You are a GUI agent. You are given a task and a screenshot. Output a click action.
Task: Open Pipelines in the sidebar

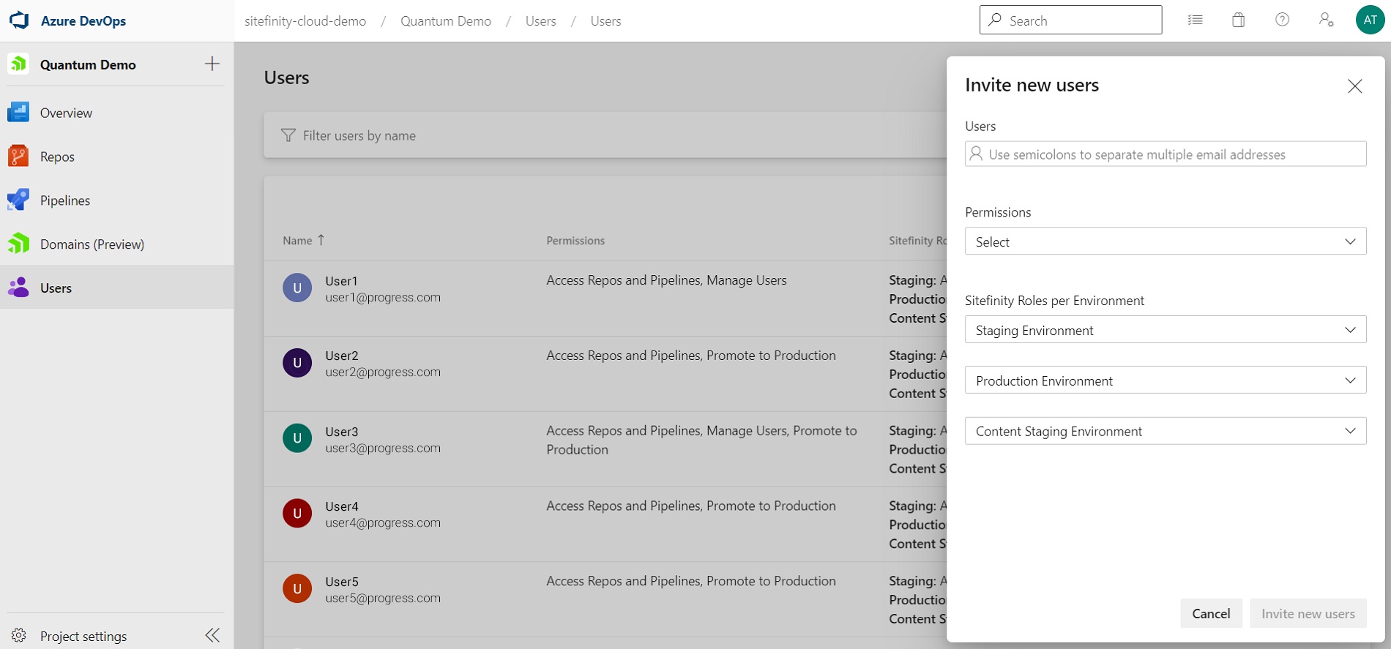pos(64,200)
